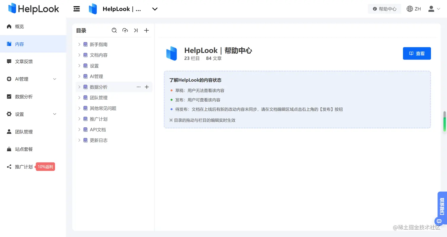This screenshot has height=237, width=447.
Task: Click book icon beside 更新日志
Action: point(85,140)
